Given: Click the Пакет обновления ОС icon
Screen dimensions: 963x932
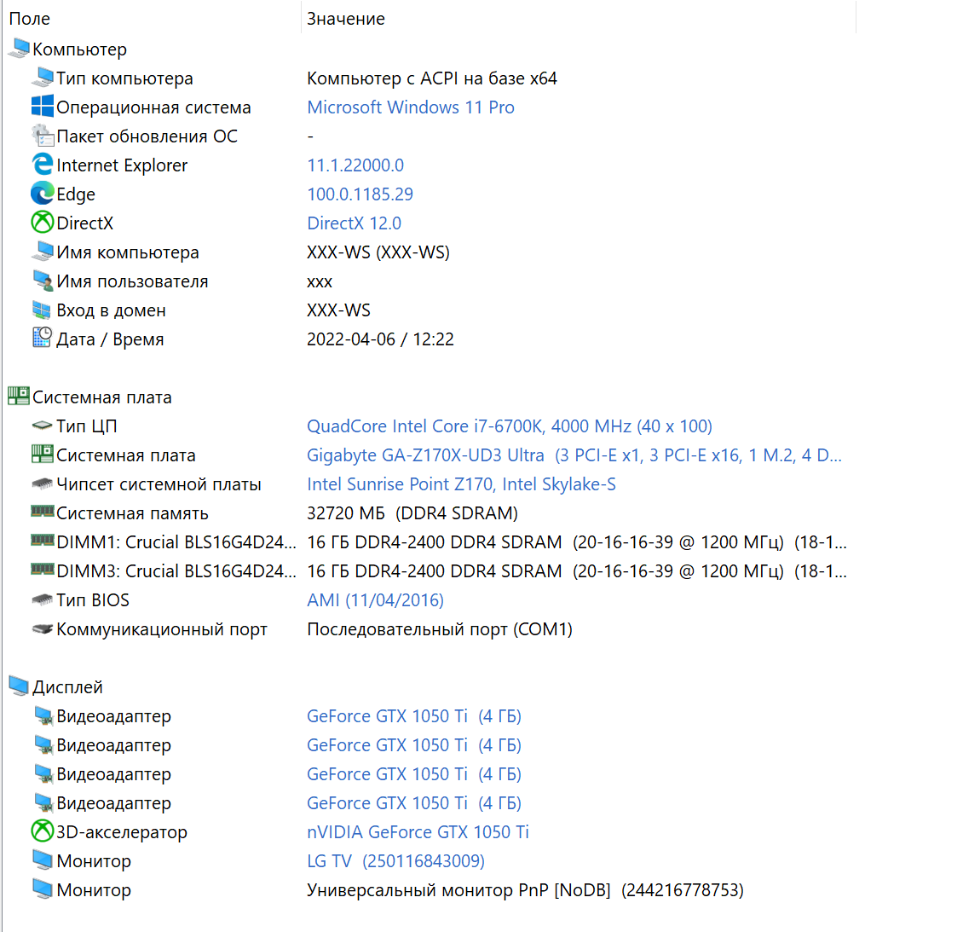Looking at the screenshot, I should click(43, 136).
